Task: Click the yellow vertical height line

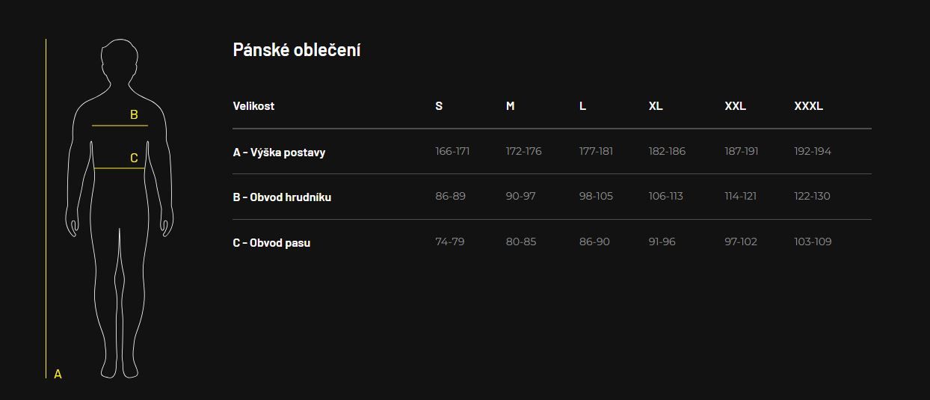Action: [46, 209]
